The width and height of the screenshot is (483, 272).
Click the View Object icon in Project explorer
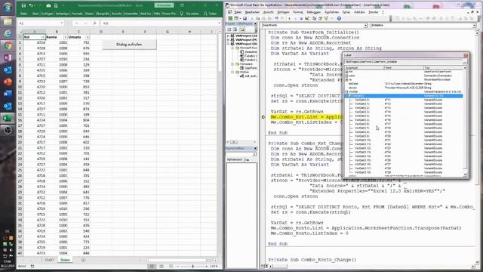point(235,29)
